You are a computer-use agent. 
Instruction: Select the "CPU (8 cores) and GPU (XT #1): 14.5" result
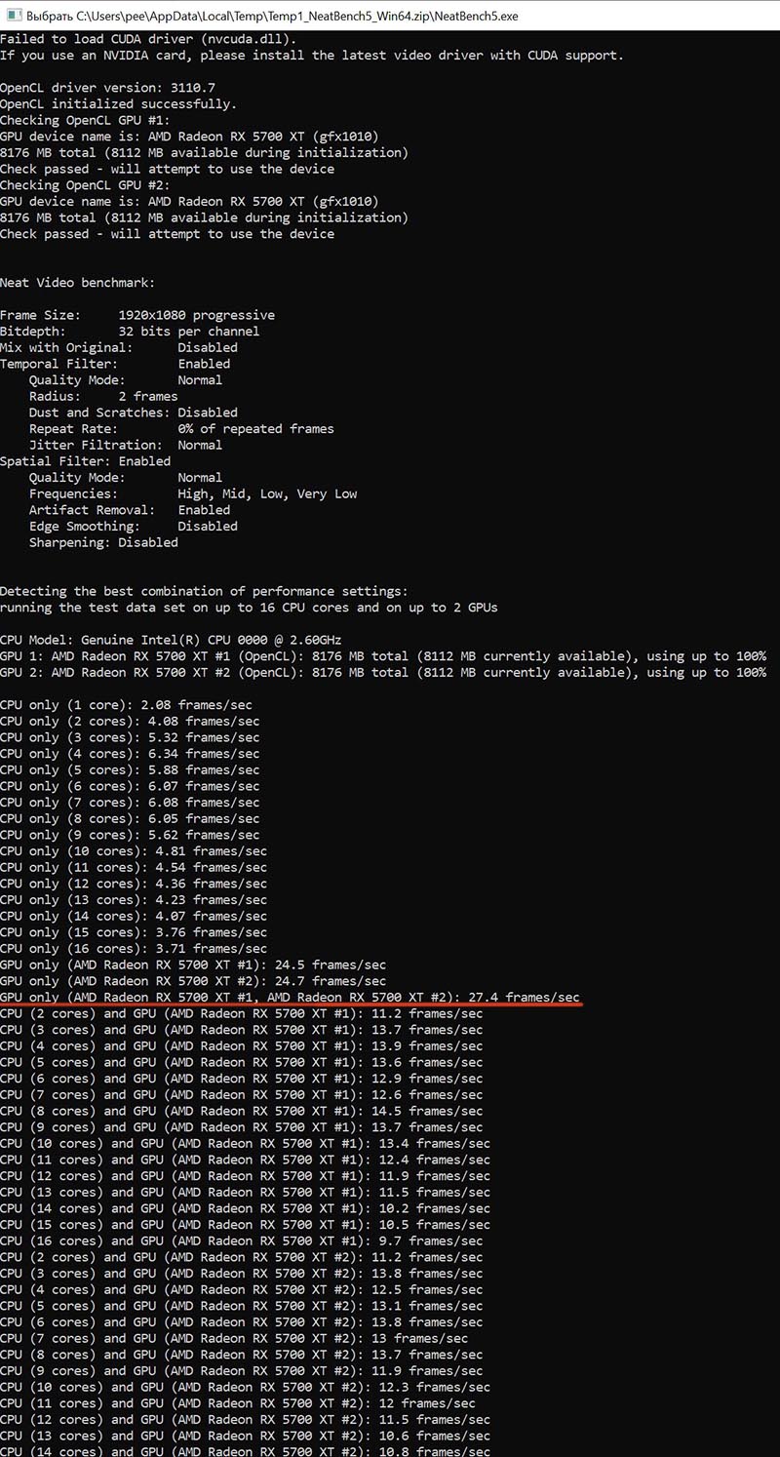[x=242, y=1112]
